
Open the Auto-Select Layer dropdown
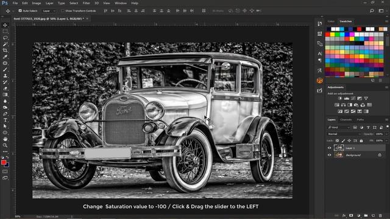coord(49,11)
